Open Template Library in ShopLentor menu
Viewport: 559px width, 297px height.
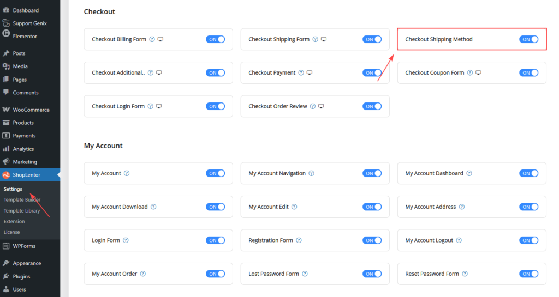click(x=22, y=210)
